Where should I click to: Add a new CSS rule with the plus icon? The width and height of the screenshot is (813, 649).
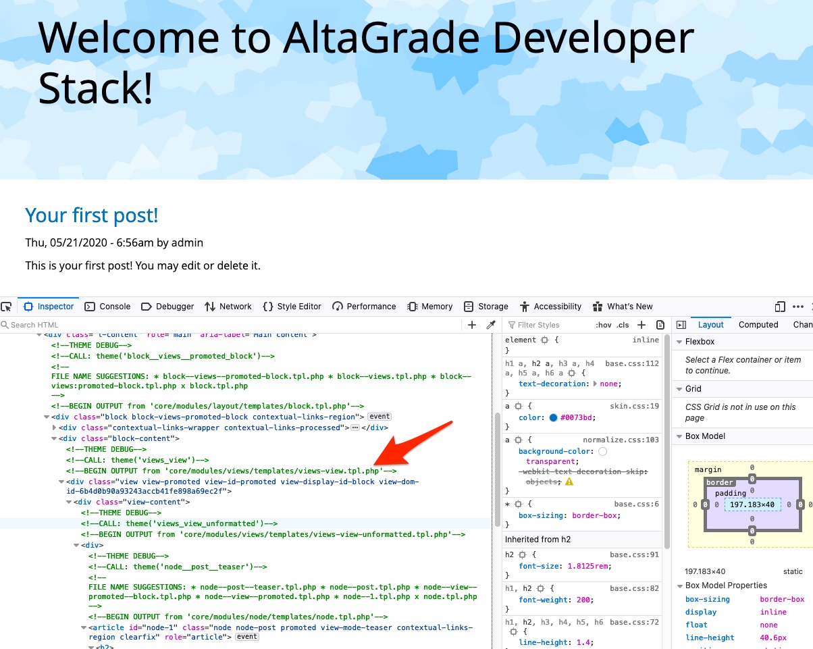(641, 325)
